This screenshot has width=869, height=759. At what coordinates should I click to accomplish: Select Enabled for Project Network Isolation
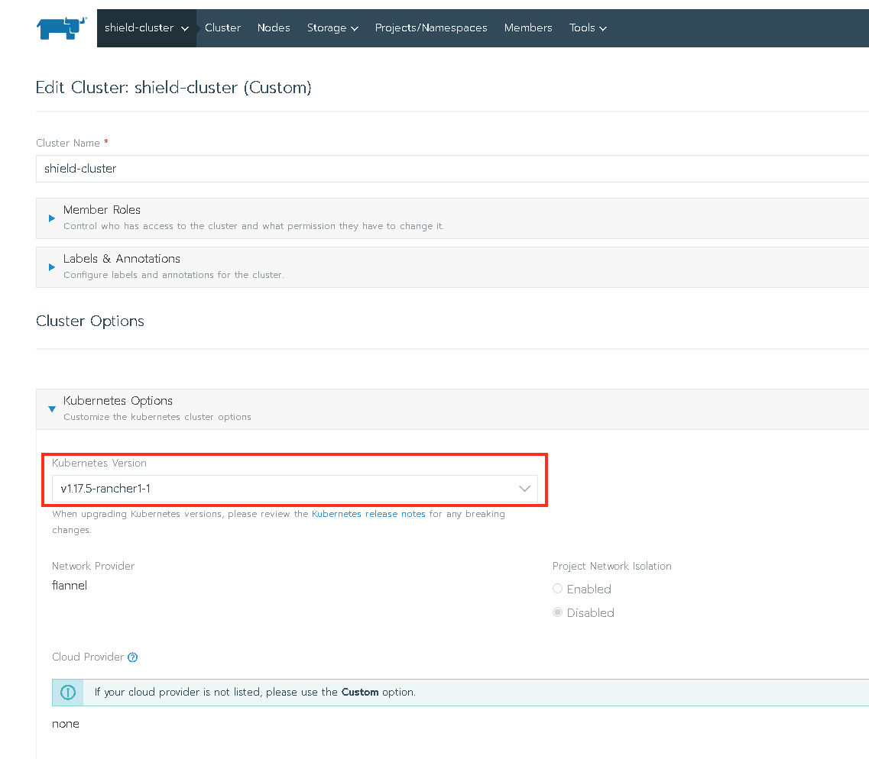tap(557, 589)
